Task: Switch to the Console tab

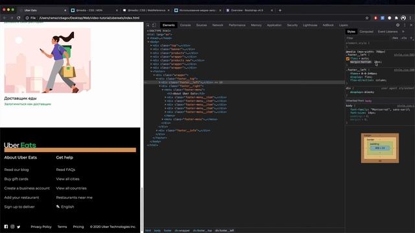Action: pyautogui.click(x=185, y=25)
